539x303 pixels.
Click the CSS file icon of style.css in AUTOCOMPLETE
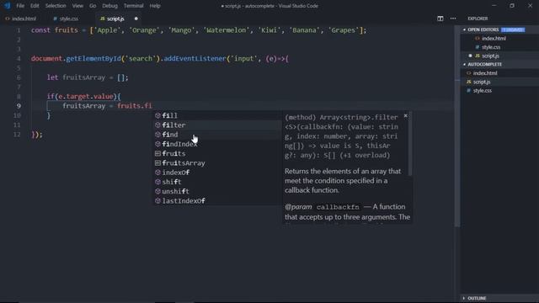[468, 91]
